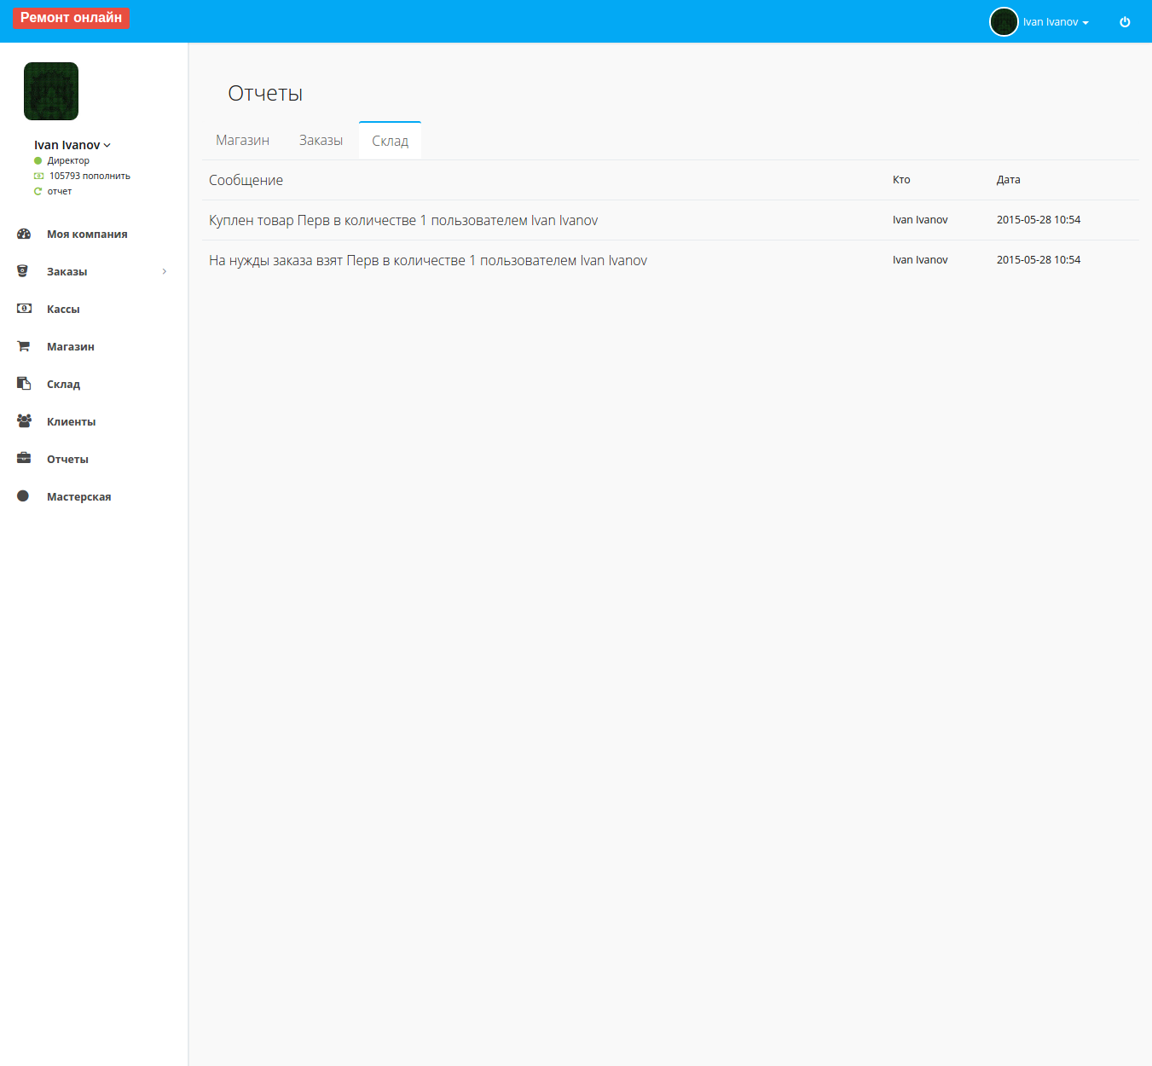
Task: Select the people icon beside Клиенты
Action: pos(24,421)
